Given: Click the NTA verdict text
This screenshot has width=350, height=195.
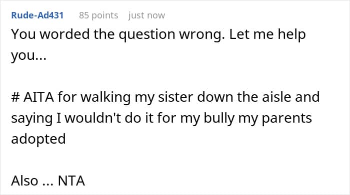Looking at the screenshot, I should tap(71, 181).
